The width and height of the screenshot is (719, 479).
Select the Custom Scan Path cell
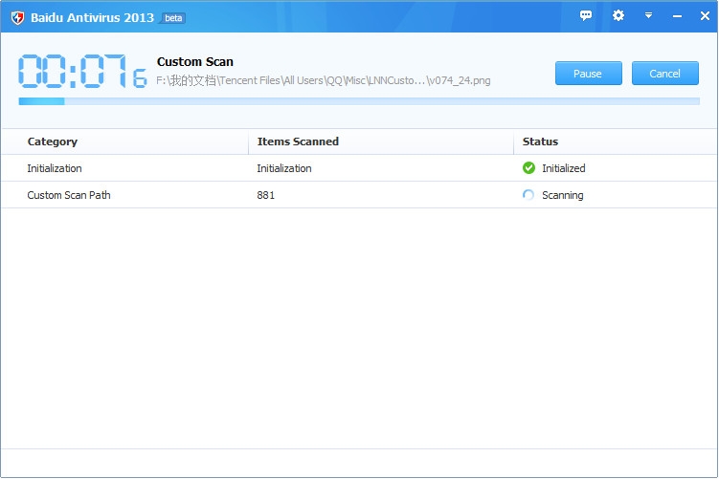click(69, 195)
